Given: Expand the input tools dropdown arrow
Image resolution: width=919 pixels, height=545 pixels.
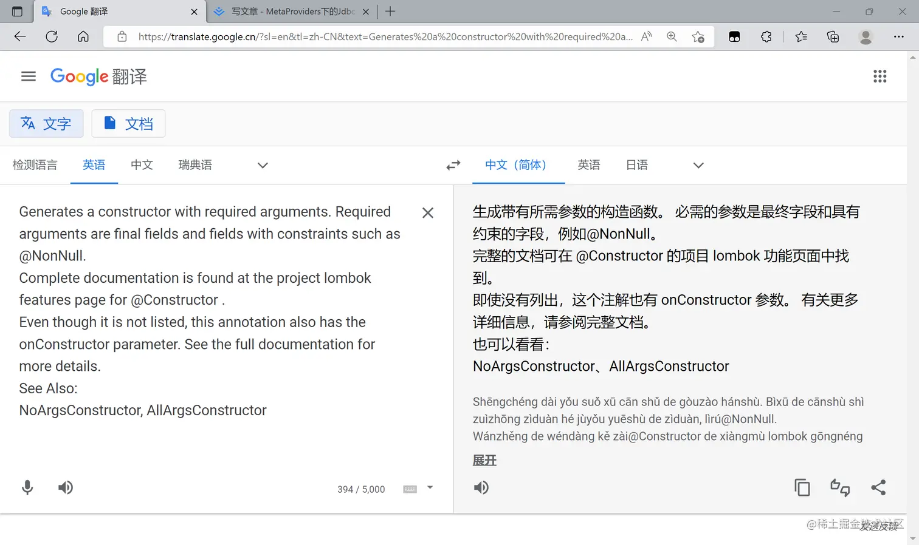Looking at the screenshot, I should pos(430,487).
